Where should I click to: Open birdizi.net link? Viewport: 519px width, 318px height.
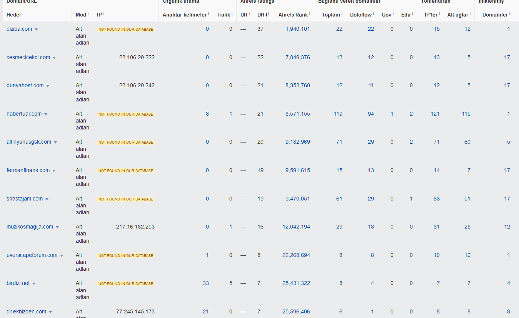tap(18, 283)
